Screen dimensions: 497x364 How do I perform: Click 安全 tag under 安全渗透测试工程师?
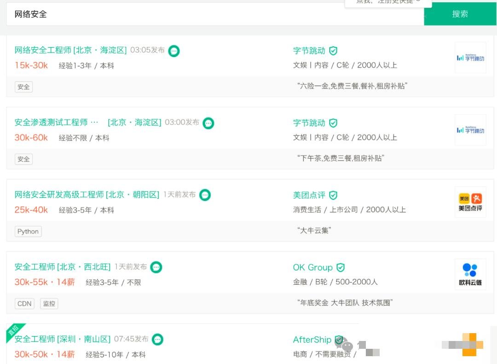pyautogui.click(x=24, y=159)
